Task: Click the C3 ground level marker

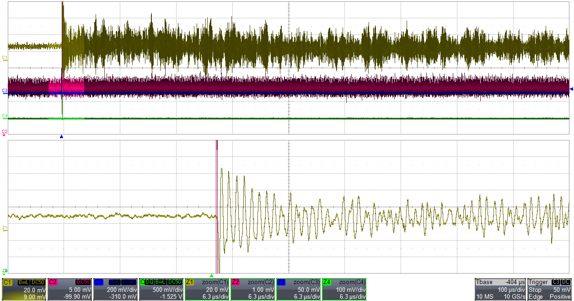Action: (x=5, y=91)
